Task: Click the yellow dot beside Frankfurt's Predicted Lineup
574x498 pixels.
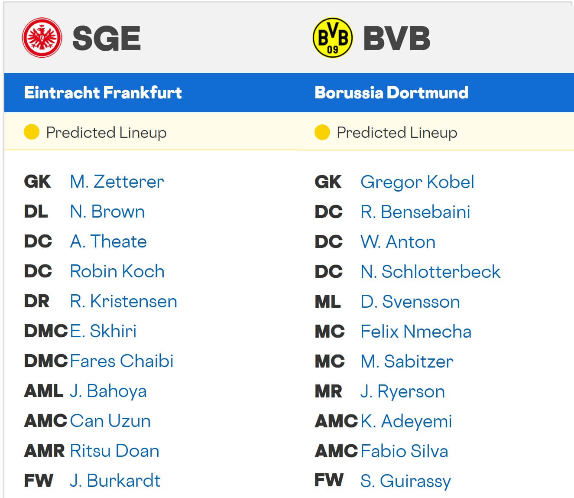Action: [32, 132]
